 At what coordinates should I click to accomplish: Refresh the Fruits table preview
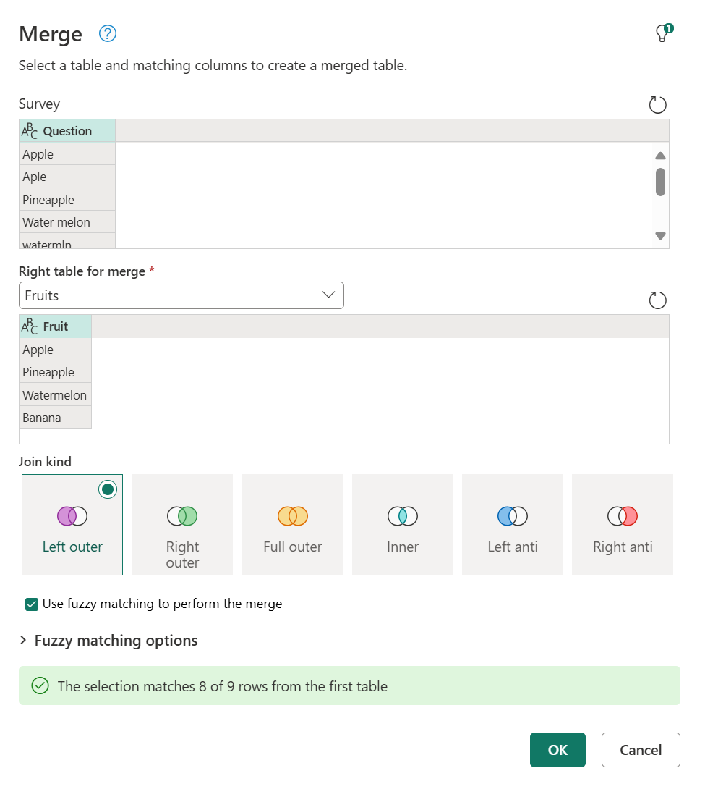pyautogui.click(x=657, y=300)
